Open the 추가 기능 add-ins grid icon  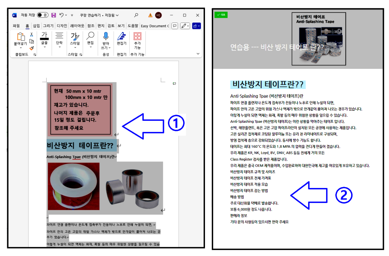tap(137, 37)
